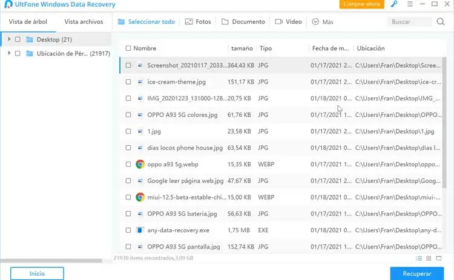Click image icon of Google leer página web.jpg
Image resolution: width=454 pixels, height=280 pixels.
tap(140, 181)
